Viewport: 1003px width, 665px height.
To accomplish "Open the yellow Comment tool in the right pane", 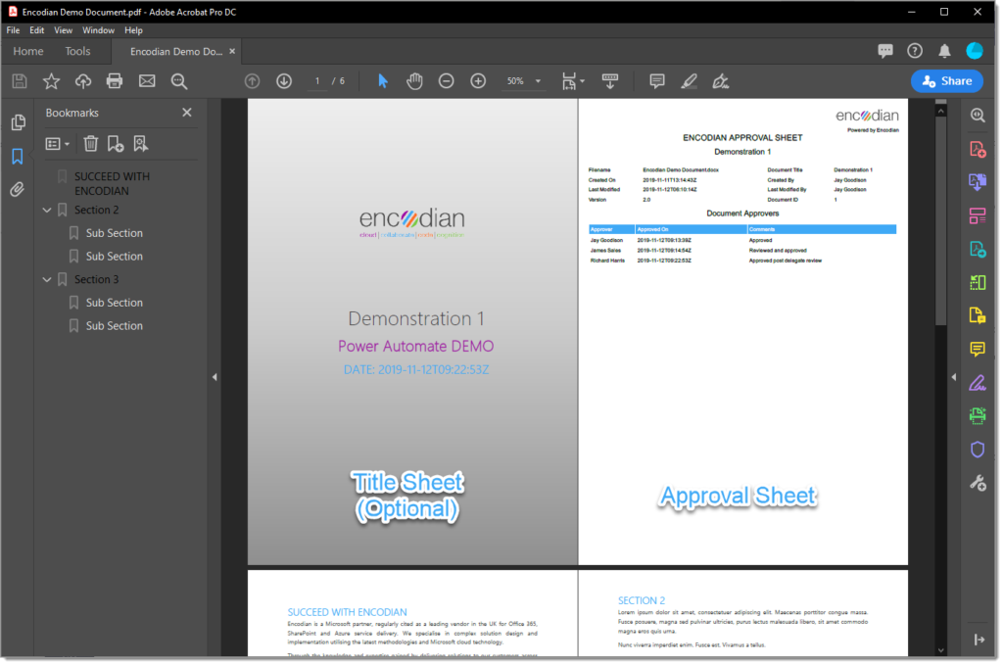I will [x=978, y=349].
